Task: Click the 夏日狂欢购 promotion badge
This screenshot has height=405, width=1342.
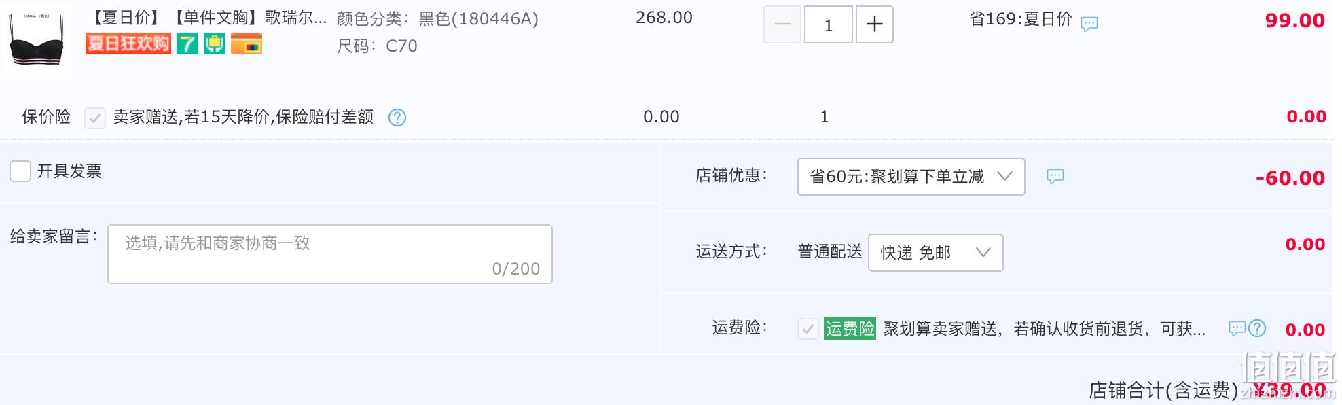Action: [128, 44]
